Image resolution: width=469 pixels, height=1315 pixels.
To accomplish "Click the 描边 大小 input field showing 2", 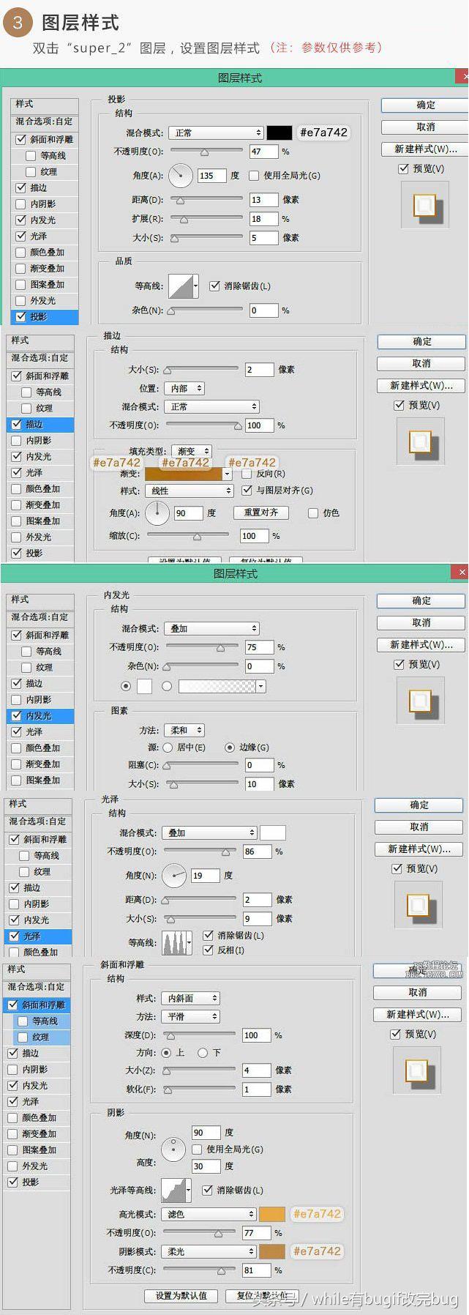I will point(259,370).
